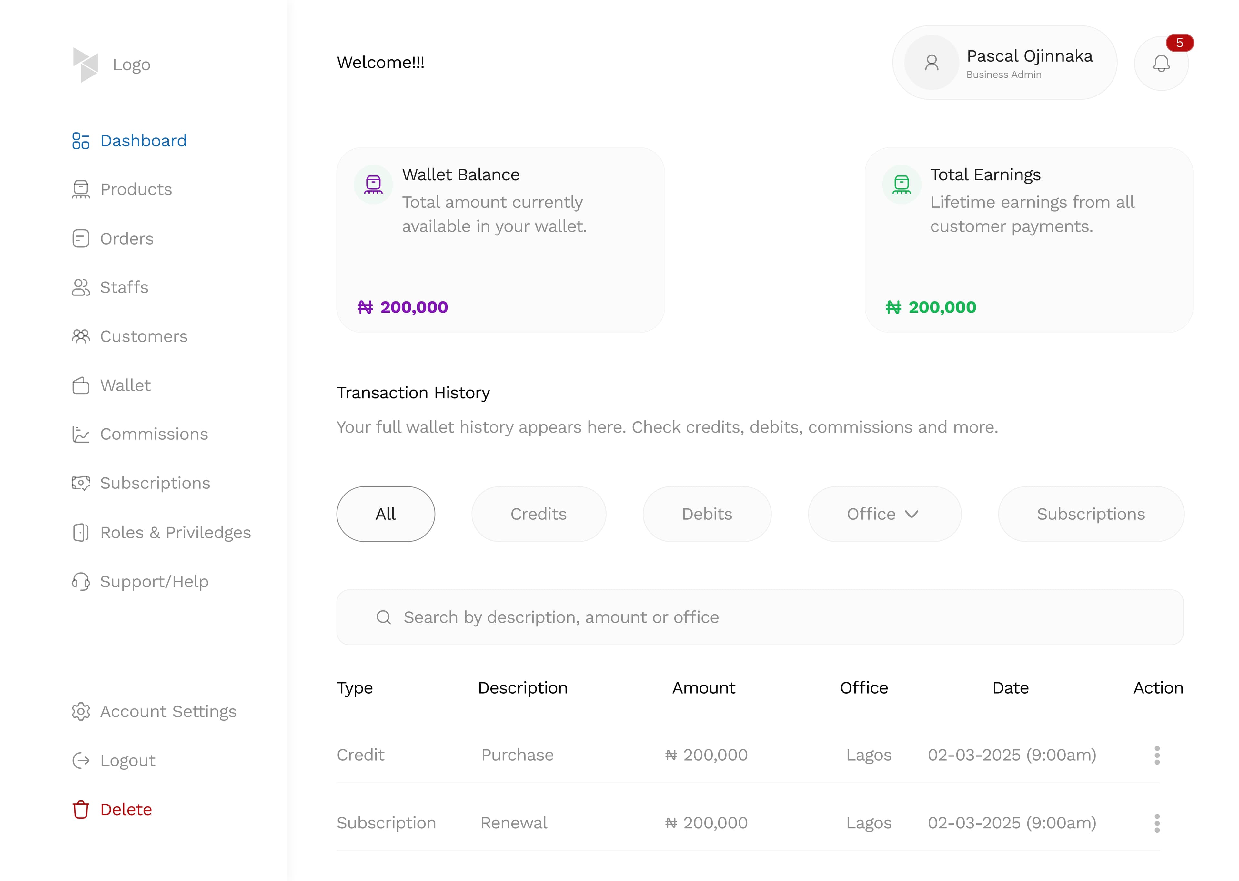Image resolution: width=1239 pixels, height=881 pixels.
Task: Open Support/Help page
Action: click(155, 582)
